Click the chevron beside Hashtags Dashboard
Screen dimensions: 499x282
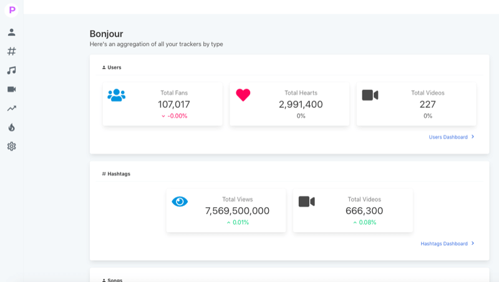pos(473,243)
